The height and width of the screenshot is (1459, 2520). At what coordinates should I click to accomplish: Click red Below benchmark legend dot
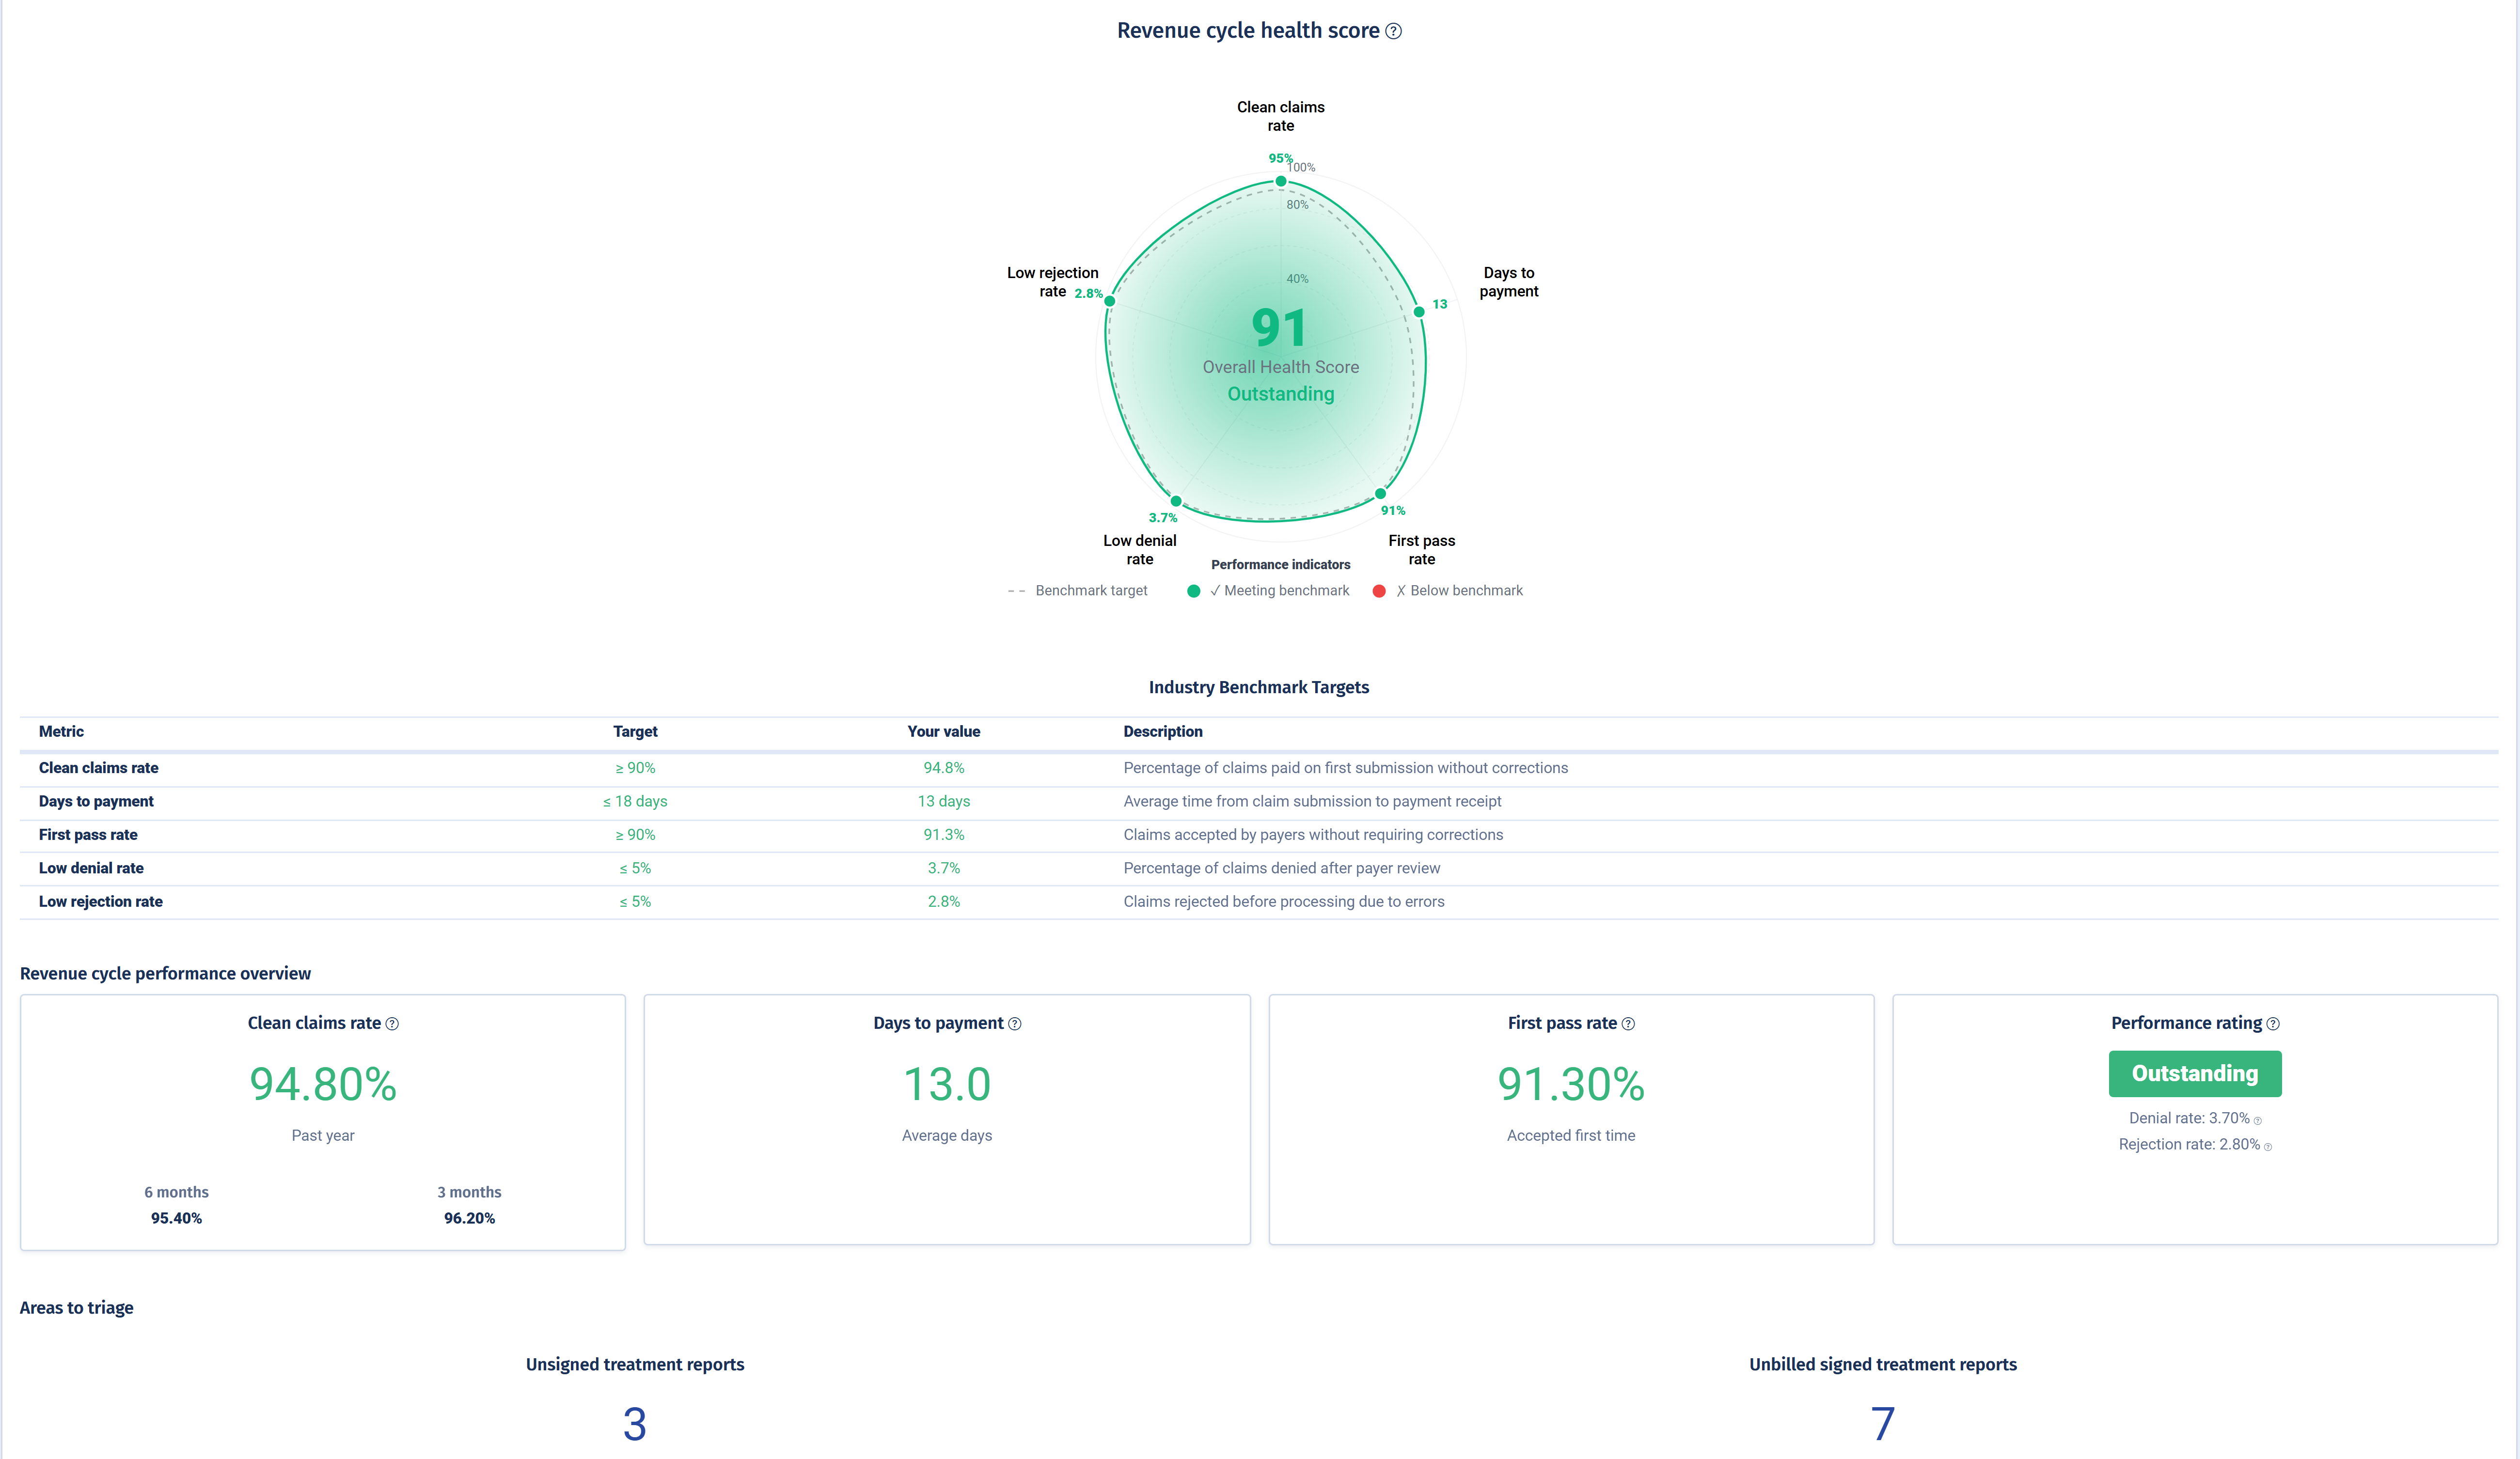1379,590
